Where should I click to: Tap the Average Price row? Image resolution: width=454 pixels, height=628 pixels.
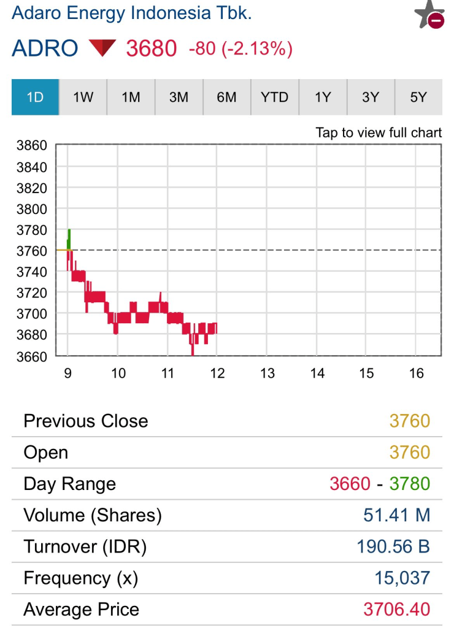(226, 610)
